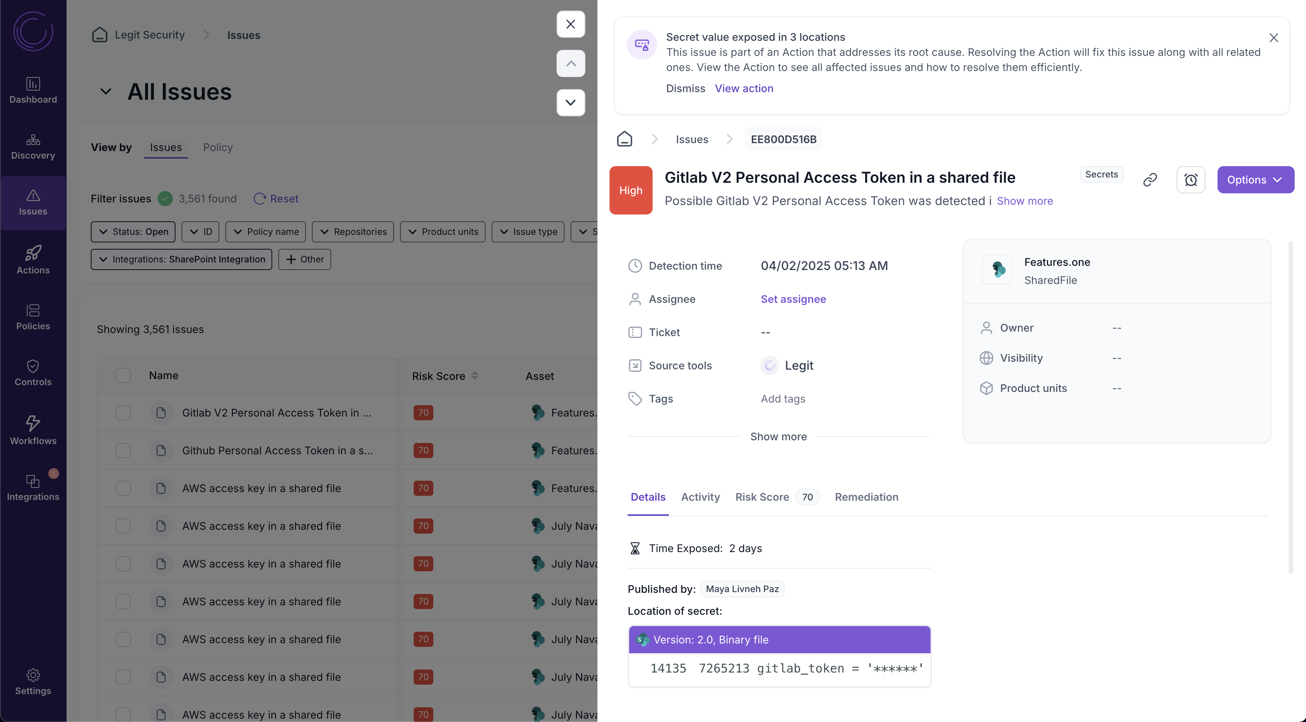Click the Version: 2.0, Binary file header
Viewport: 1306px width, 722px height.
tap(779, 639)
